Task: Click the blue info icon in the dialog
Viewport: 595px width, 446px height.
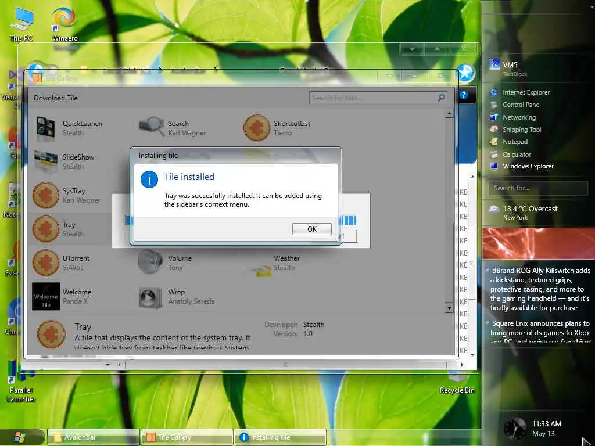Action: click(x=149, y=179)
